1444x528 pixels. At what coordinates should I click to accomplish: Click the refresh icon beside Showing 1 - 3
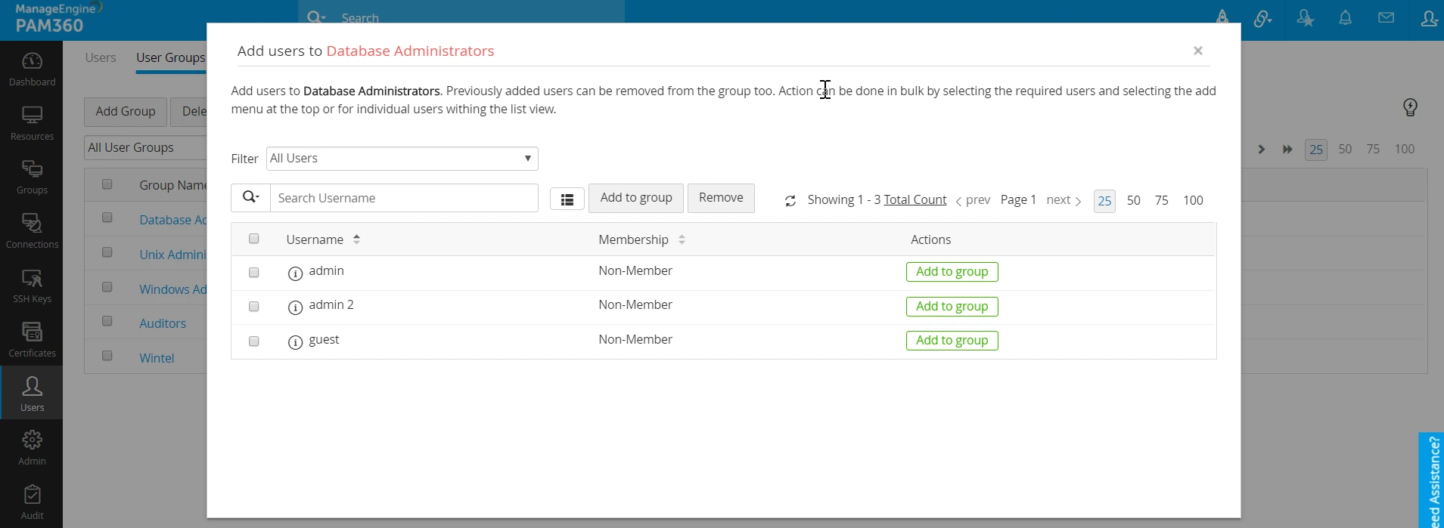coord(790,201)
